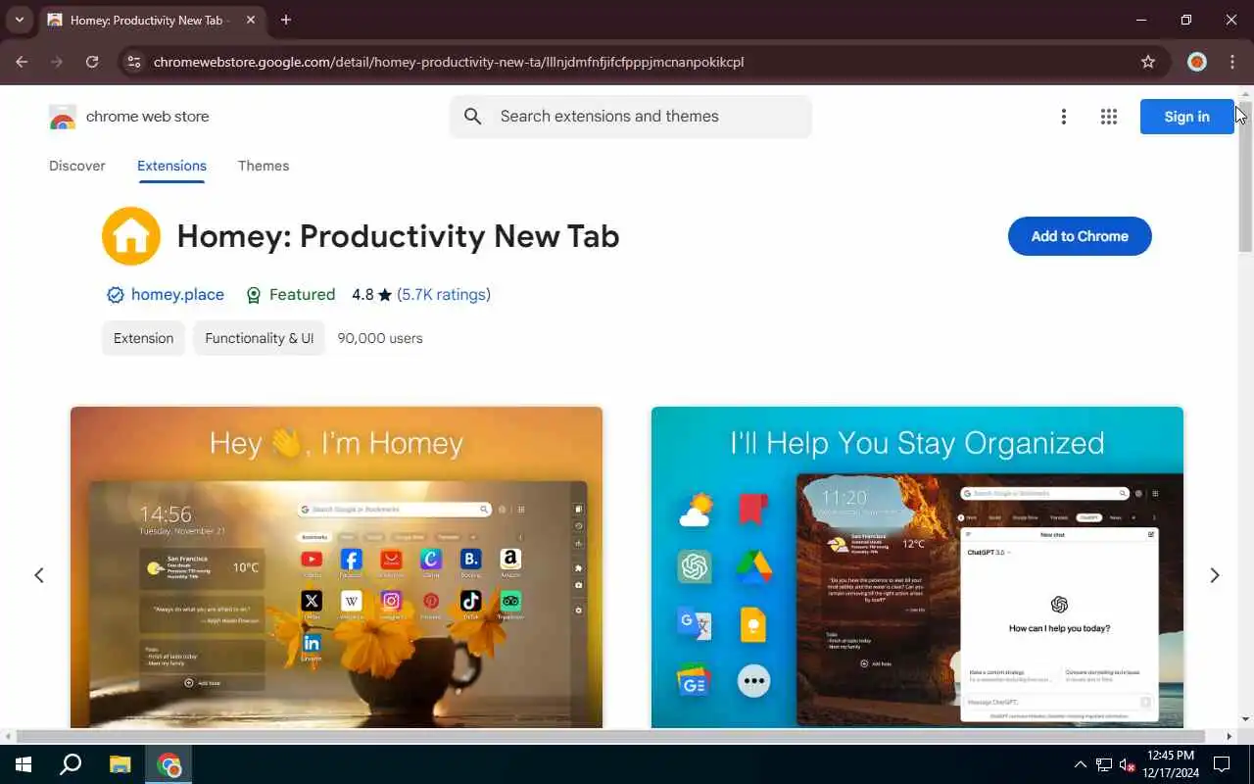The image size is (1254, 784).
Task: Bookmark this page with the star icon
Action: click(1148, 62)
